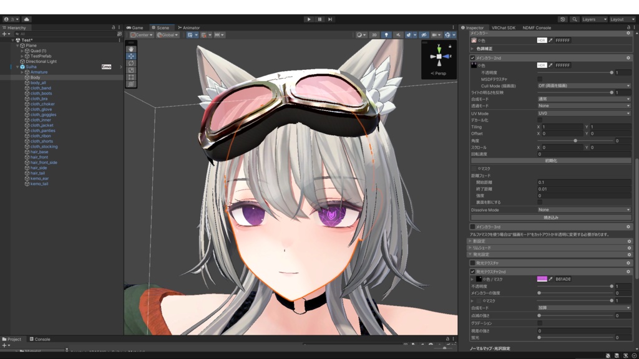Screen dimensions: 639x359
Task: Select hair_front in Hierarchy
Action: tap(39, 157)
